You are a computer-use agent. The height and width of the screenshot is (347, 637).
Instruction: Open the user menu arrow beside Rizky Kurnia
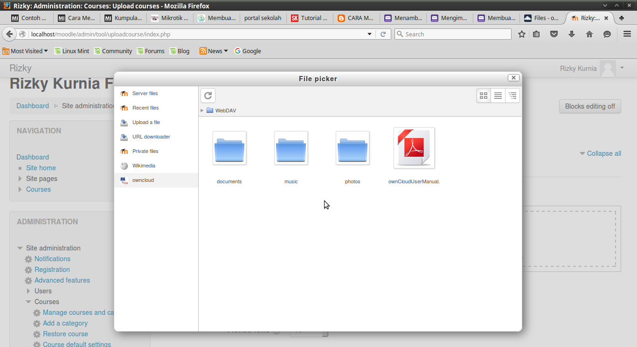pos(622,68)
